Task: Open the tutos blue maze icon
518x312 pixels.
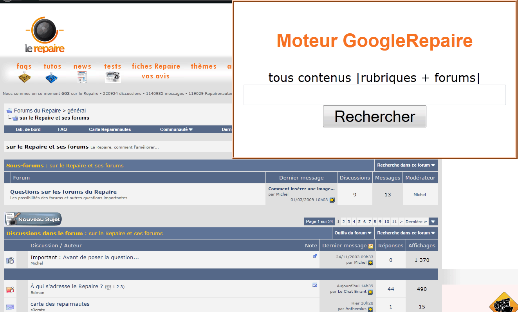Action: point(52,77)
